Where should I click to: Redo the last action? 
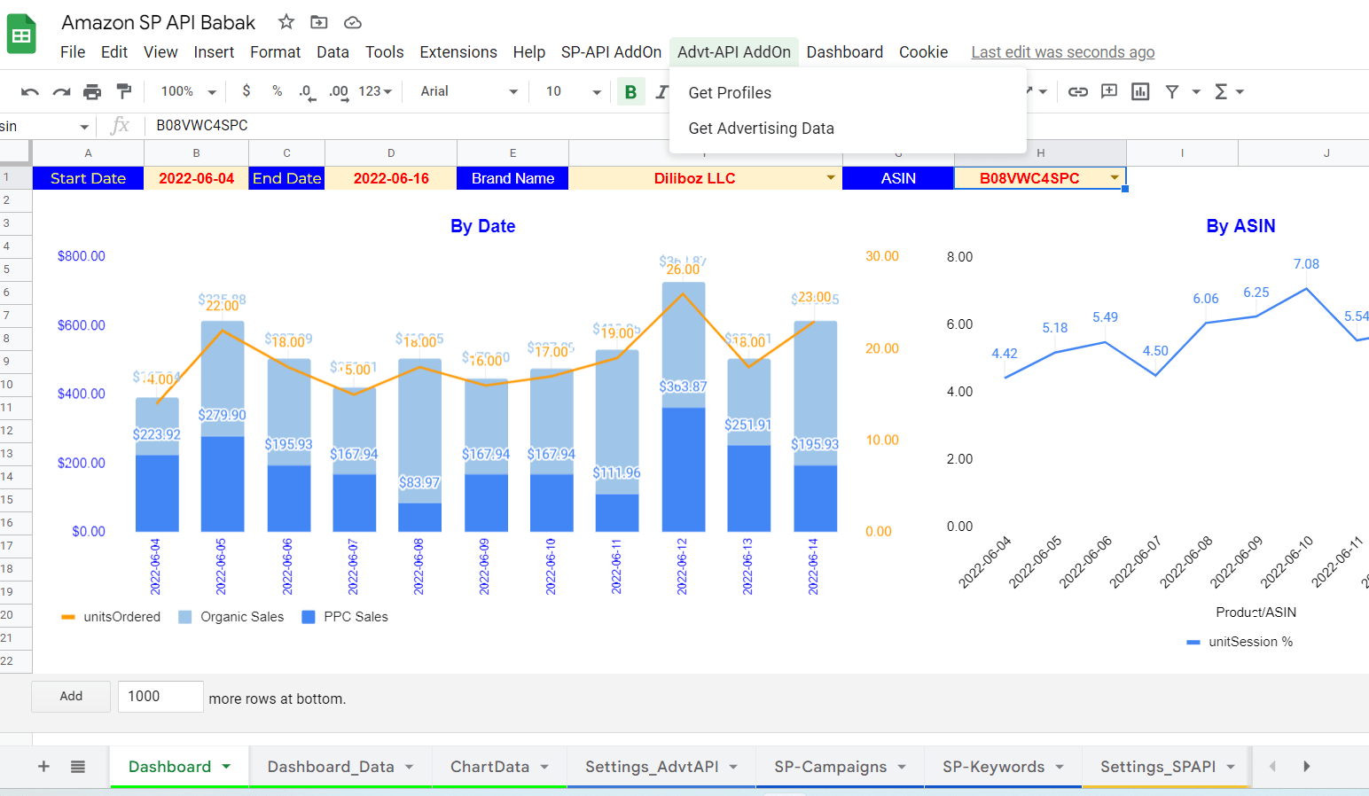pos(61,91)
